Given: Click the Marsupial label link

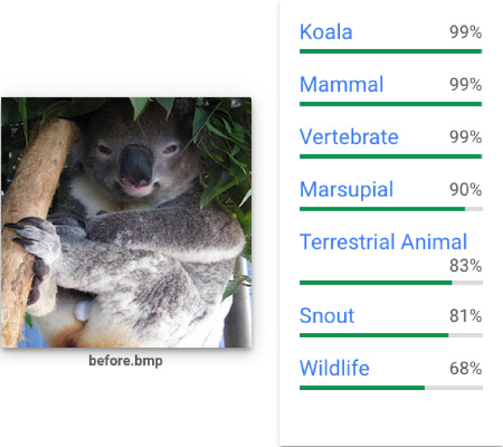Looking at the screenshot, I should click(346, 190).
